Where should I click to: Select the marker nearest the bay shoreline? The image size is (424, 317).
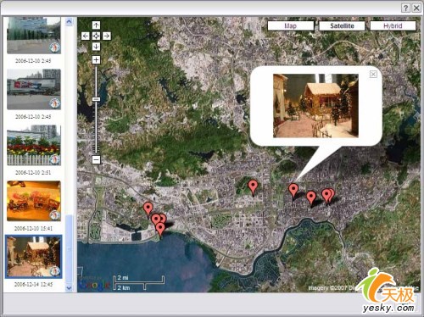pyautogui.click(x=160, y=229)
